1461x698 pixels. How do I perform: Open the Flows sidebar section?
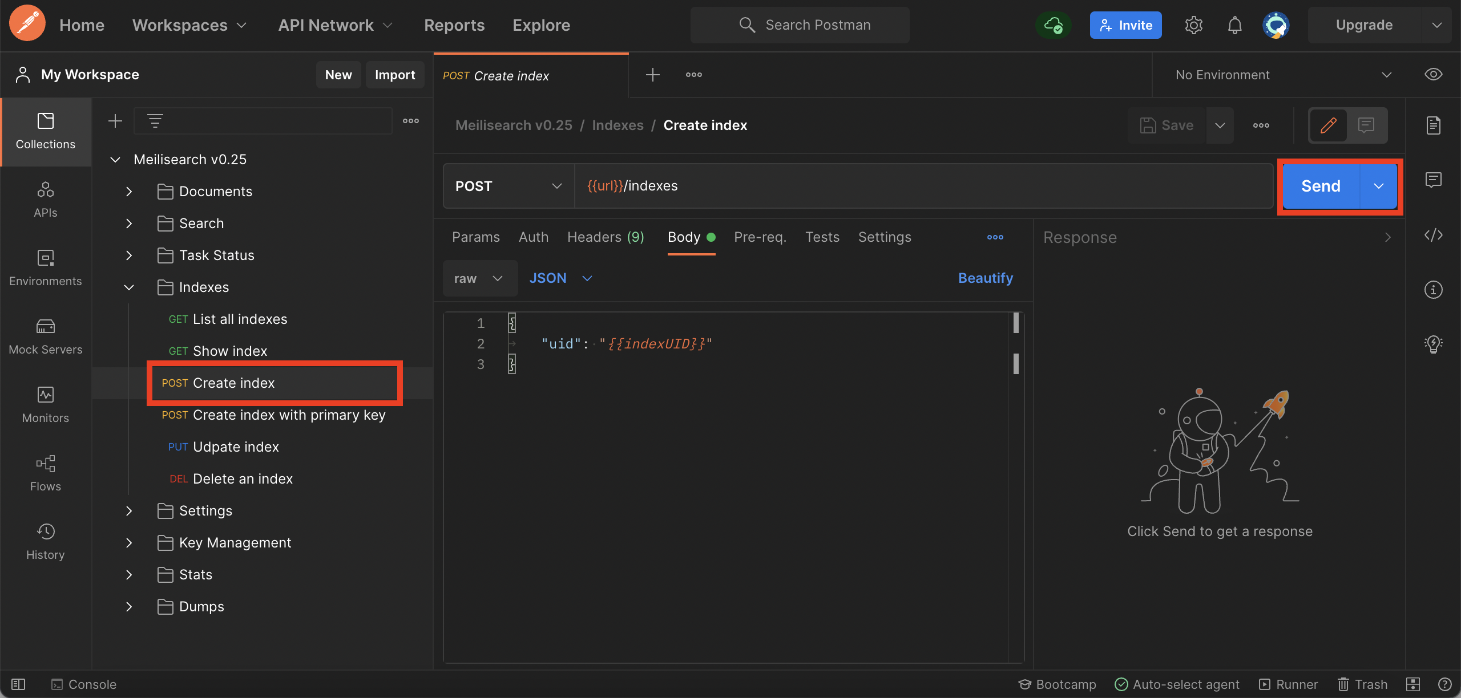click(x=45, y=473)
